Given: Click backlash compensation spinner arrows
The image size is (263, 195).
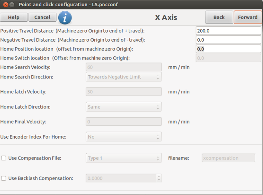Looking at the screenshot, I should [x=159, y=178].
